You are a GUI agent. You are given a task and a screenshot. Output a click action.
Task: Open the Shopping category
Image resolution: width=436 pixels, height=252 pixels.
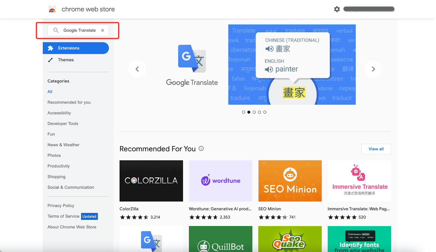(x=56, y=177)
